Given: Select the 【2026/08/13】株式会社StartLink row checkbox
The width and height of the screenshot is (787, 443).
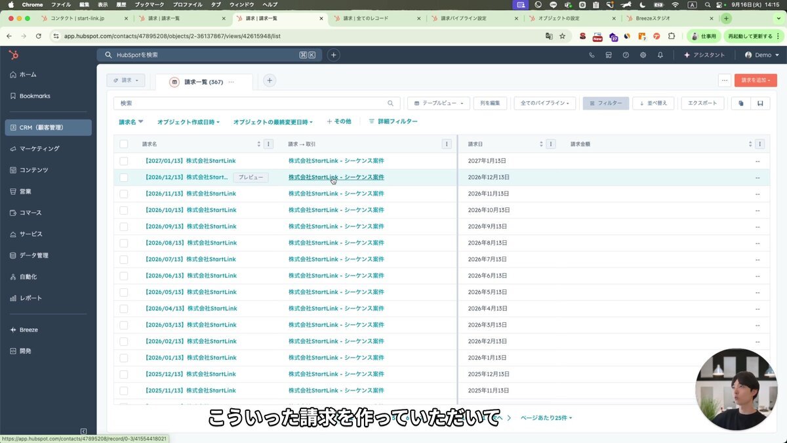Looking at the screenshot, I should (x=124, y=243).
